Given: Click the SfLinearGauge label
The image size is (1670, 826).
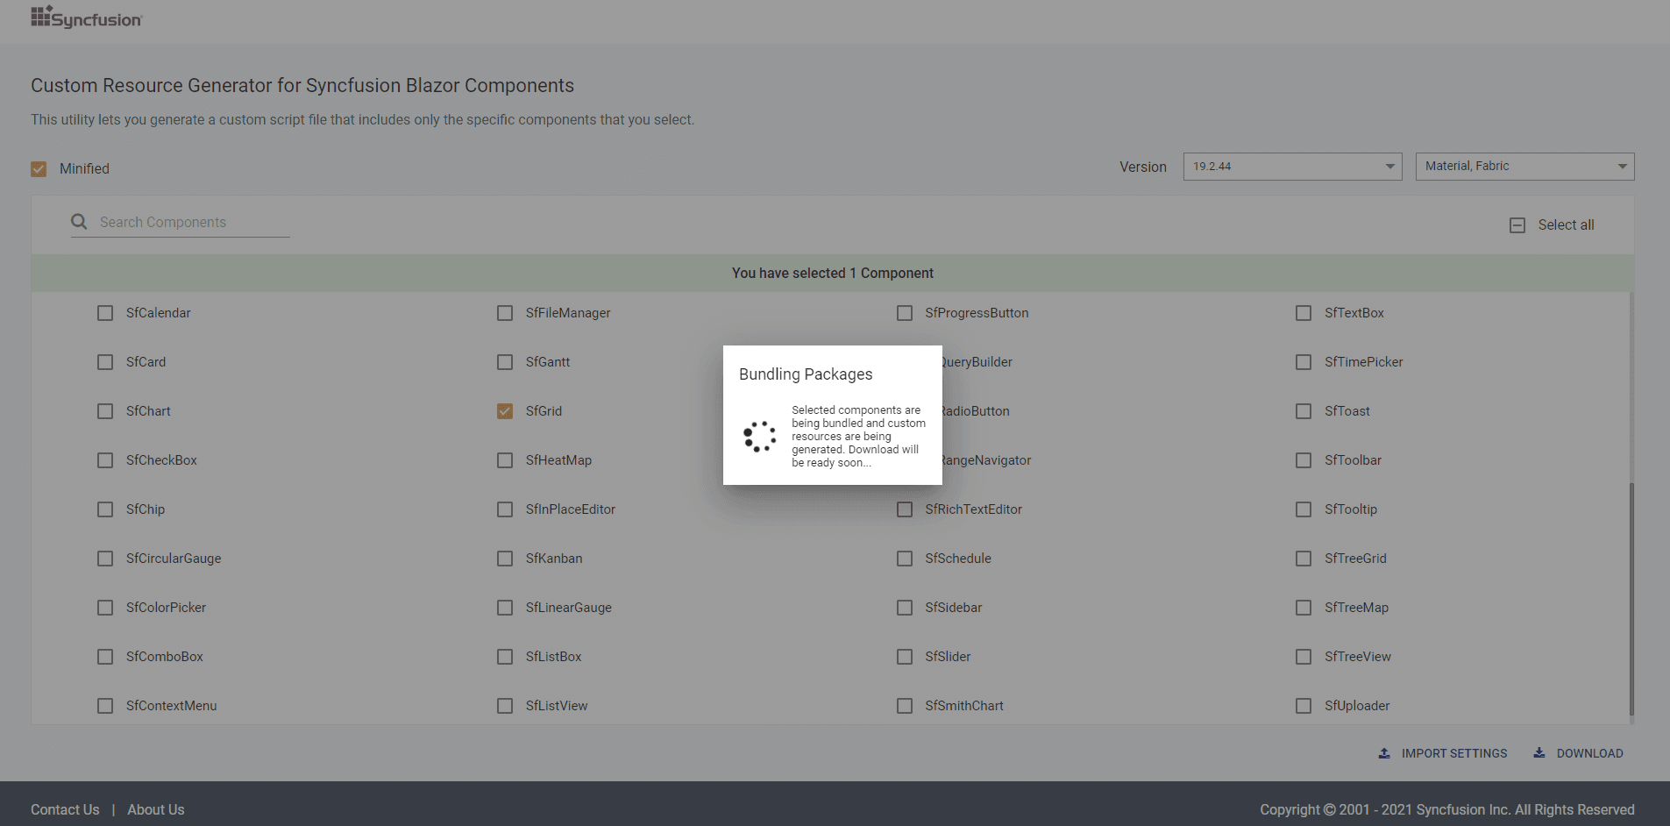Looking at the screenshot, I should [569, 608].
